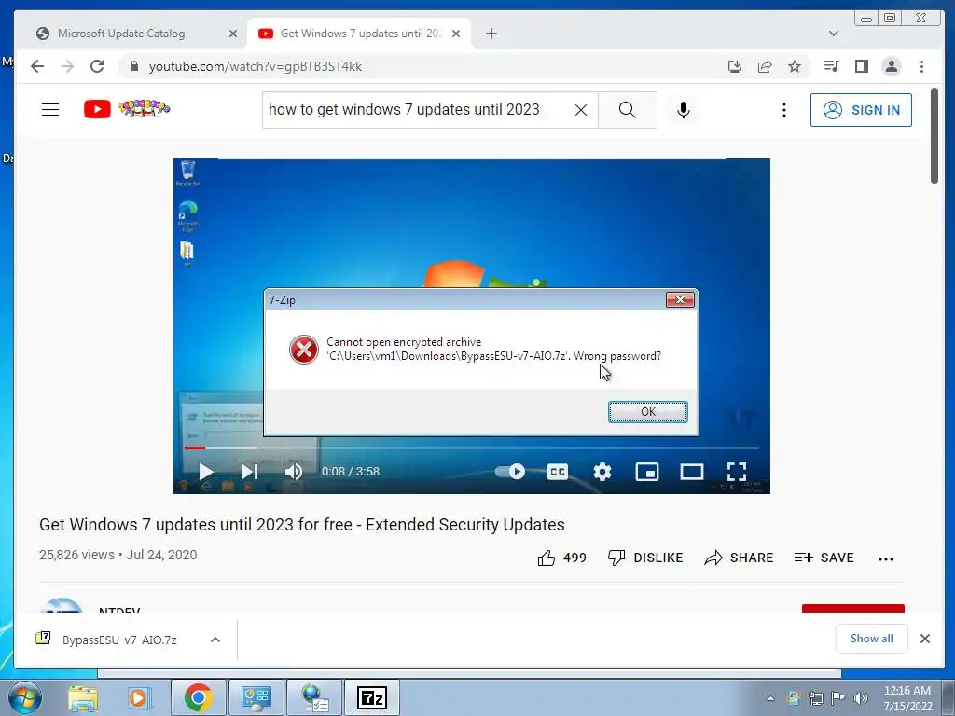Open Chrome profile avatar
The image size is (955, 716).
click(891, 66)
